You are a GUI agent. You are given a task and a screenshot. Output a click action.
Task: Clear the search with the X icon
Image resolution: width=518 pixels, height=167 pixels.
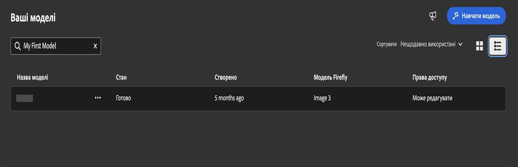pyautogui.click(x=95, y=46)
